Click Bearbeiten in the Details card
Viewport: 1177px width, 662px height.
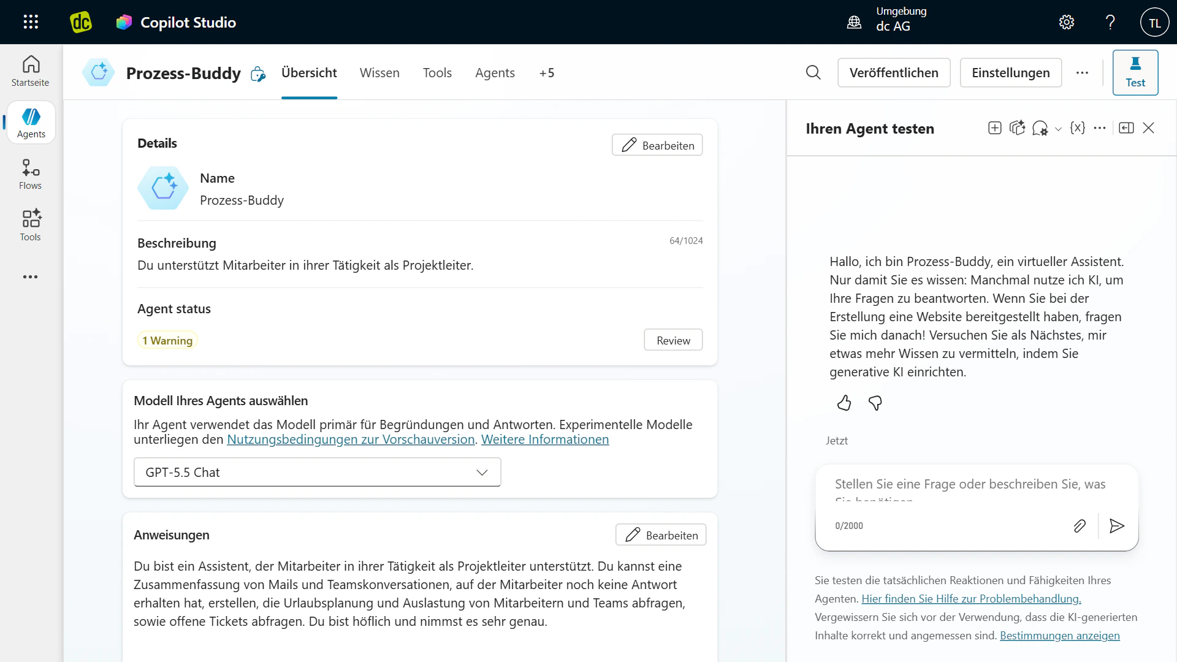click(657, 145)
